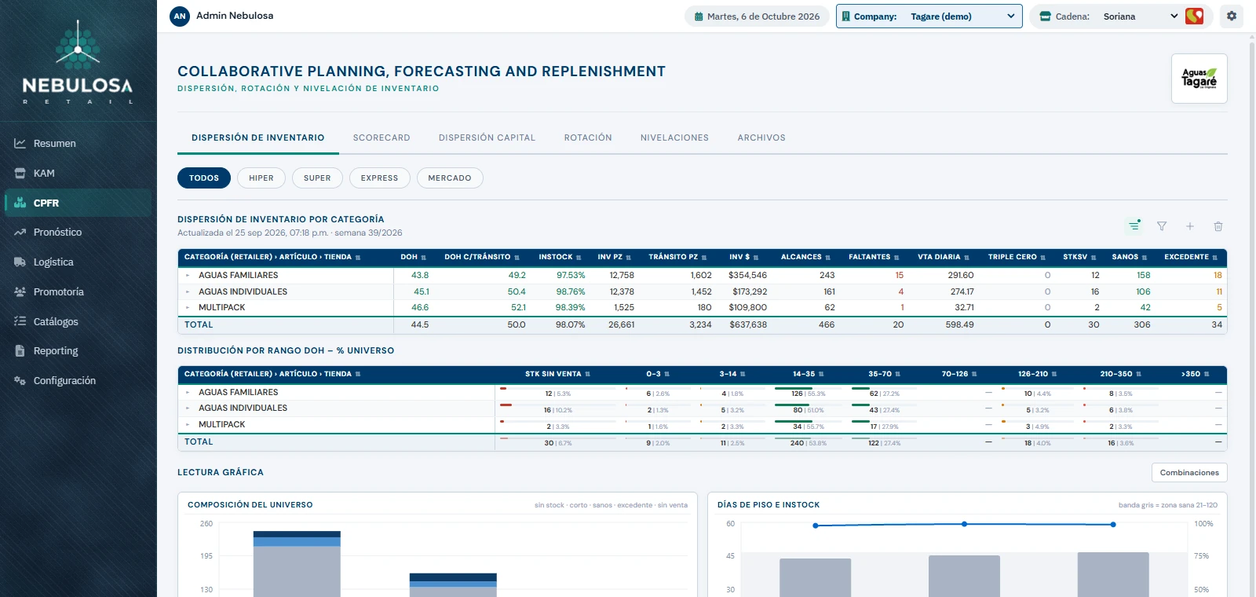
Task: Click the TOTAL row in dispersion table
Action: tap(703, 325)
